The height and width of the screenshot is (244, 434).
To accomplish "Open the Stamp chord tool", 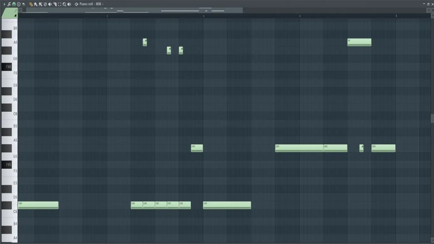I will point(19,4).
